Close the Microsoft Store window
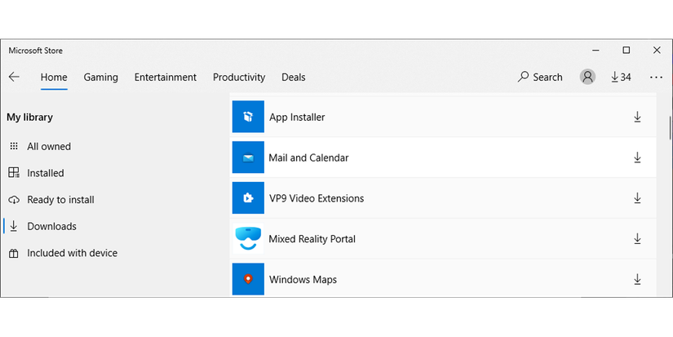The width and height of the screenshot is (673, 337). coord(657,51)
